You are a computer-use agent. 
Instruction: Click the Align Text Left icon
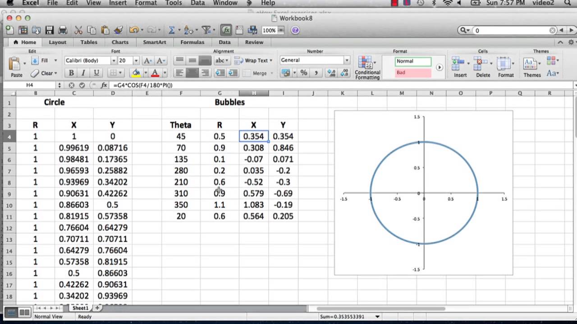click(179, 73)
